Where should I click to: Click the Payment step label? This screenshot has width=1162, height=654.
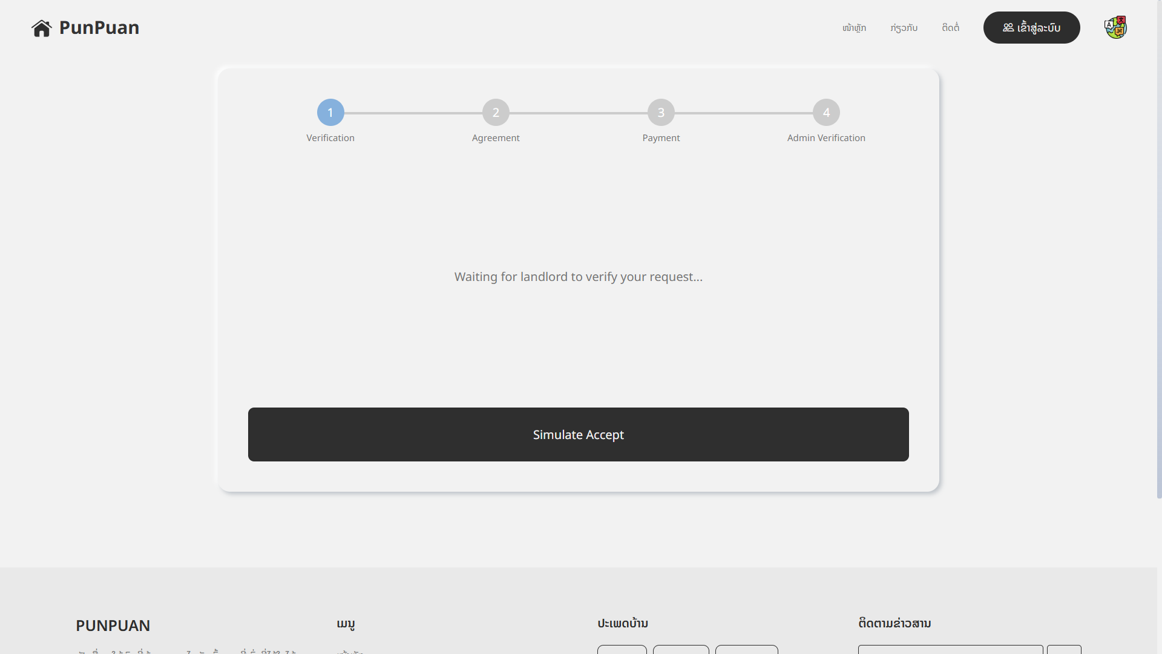tap(661, 138)
